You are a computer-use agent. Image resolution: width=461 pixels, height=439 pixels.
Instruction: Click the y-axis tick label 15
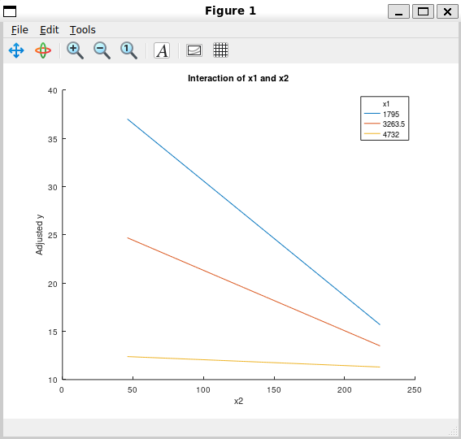click(x=53, y=332)
